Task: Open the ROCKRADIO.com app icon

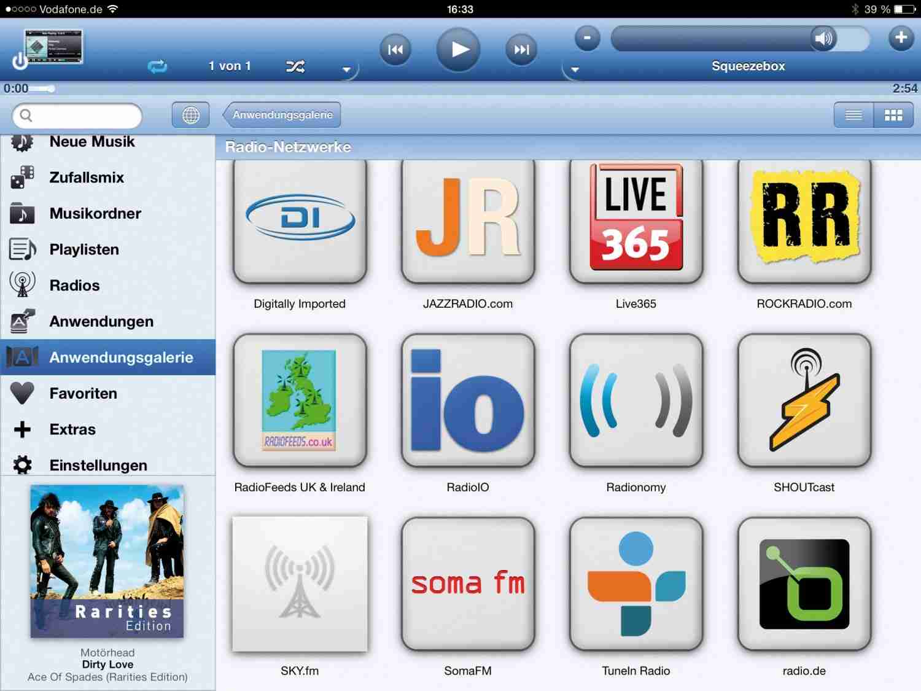Action: coord(804,221)
